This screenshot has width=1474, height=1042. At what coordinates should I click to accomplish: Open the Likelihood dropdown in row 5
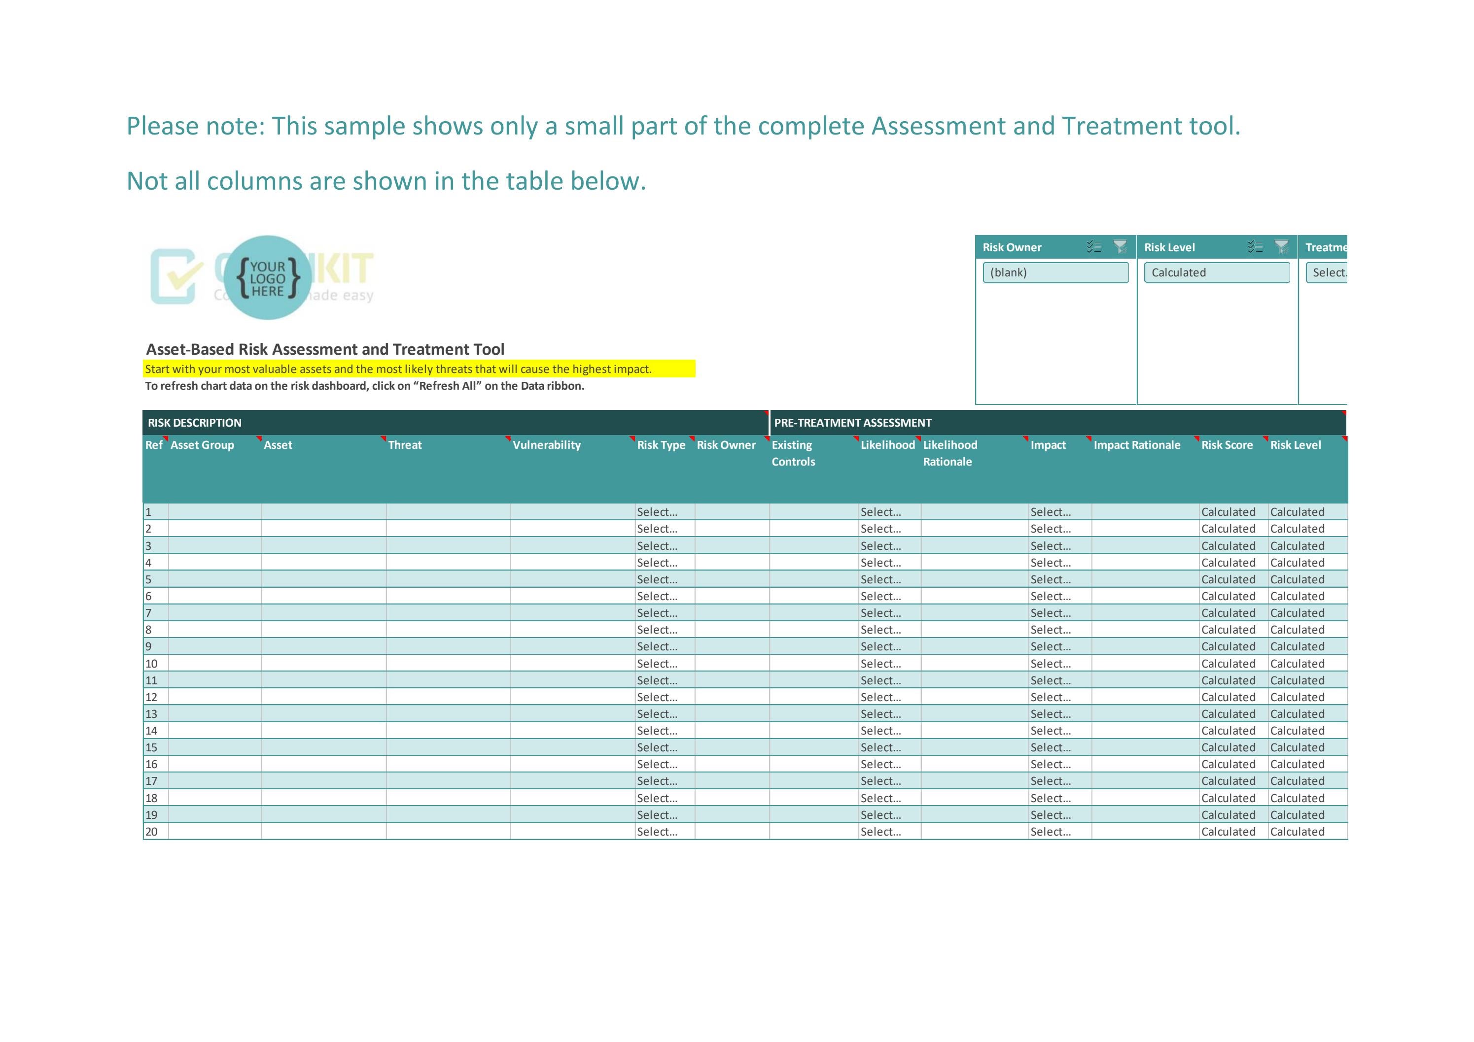click(x=881, y=579)
